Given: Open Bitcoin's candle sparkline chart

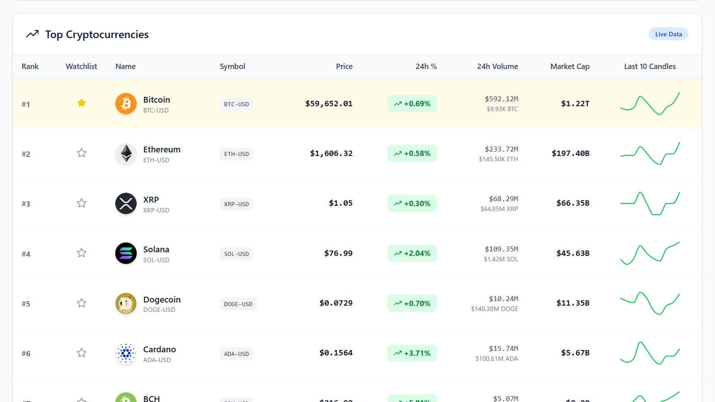Looking at the screenshot, I should pos(650,104).
